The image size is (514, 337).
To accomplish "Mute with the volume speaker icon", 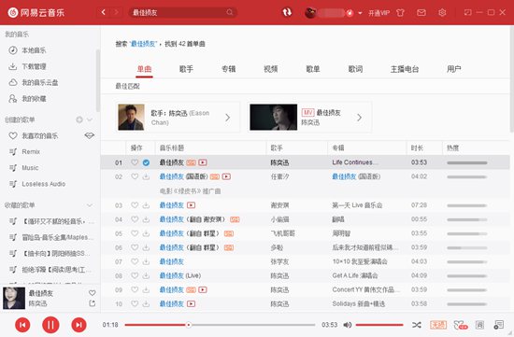I will click(347, 325).
